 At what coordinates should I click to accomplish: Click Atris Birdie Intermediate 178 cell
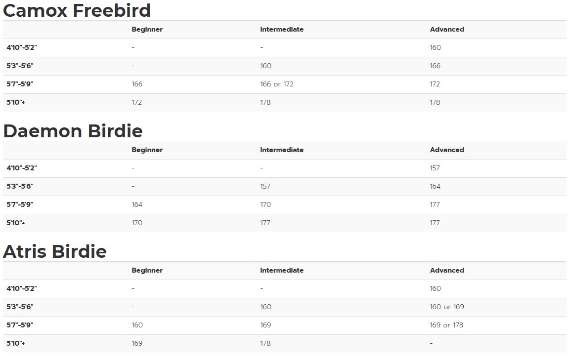(265, 343)
